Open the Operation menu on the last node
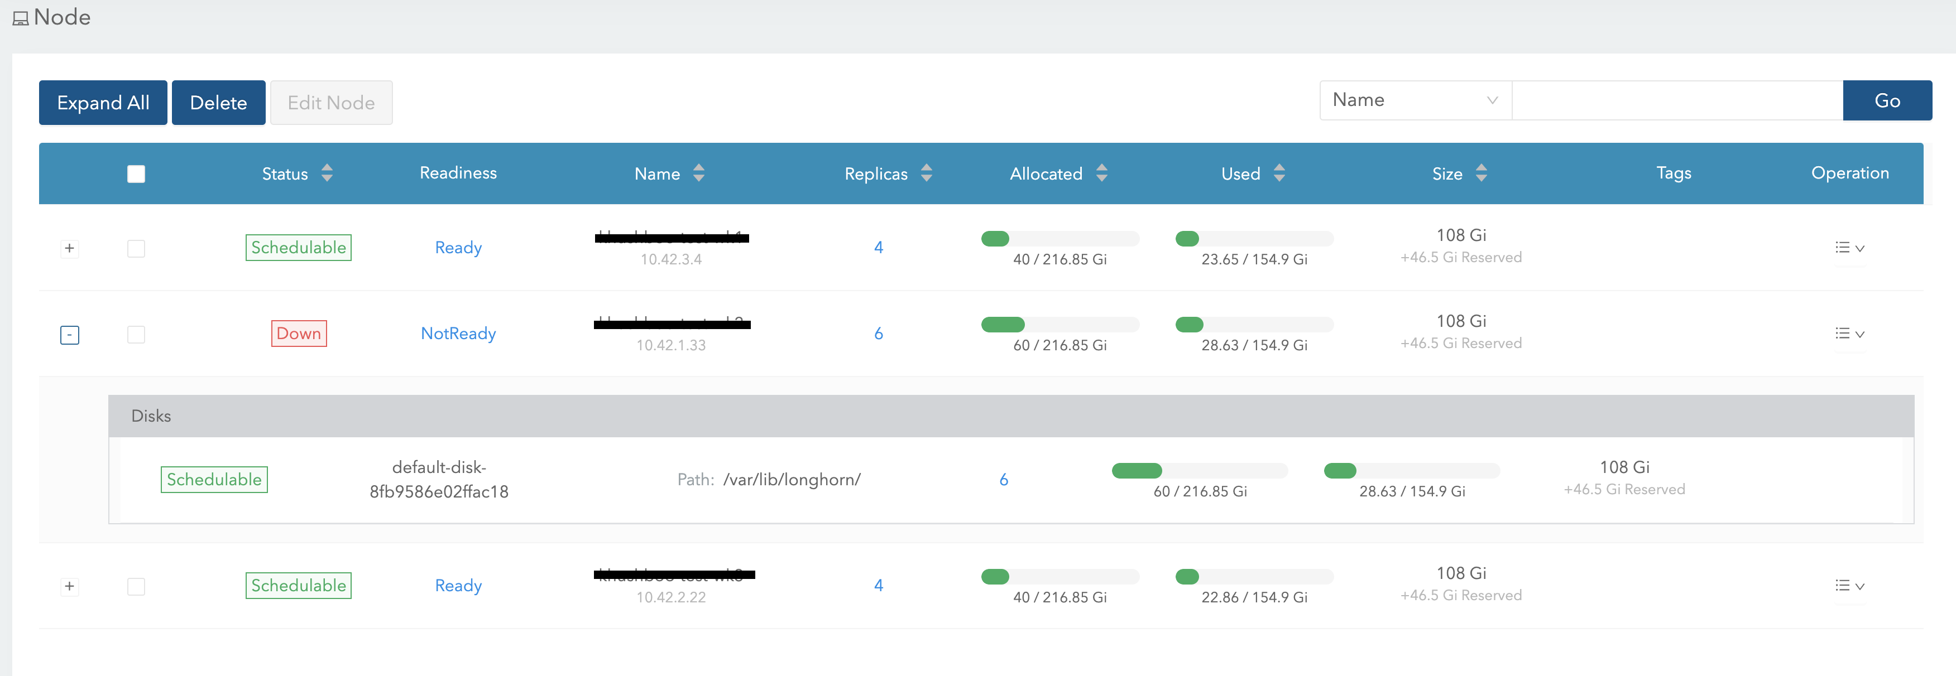 tap(1850, 585)
